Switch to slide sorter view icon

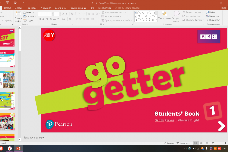[x=201, y=143]
